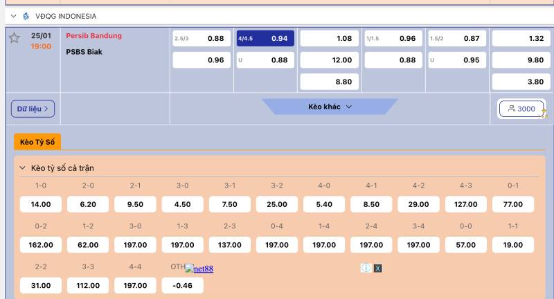The height and width of the screenshot is (299, 554).
Task: Bet on 3-4 score at 197.00
Action: (x=419, y=245)
